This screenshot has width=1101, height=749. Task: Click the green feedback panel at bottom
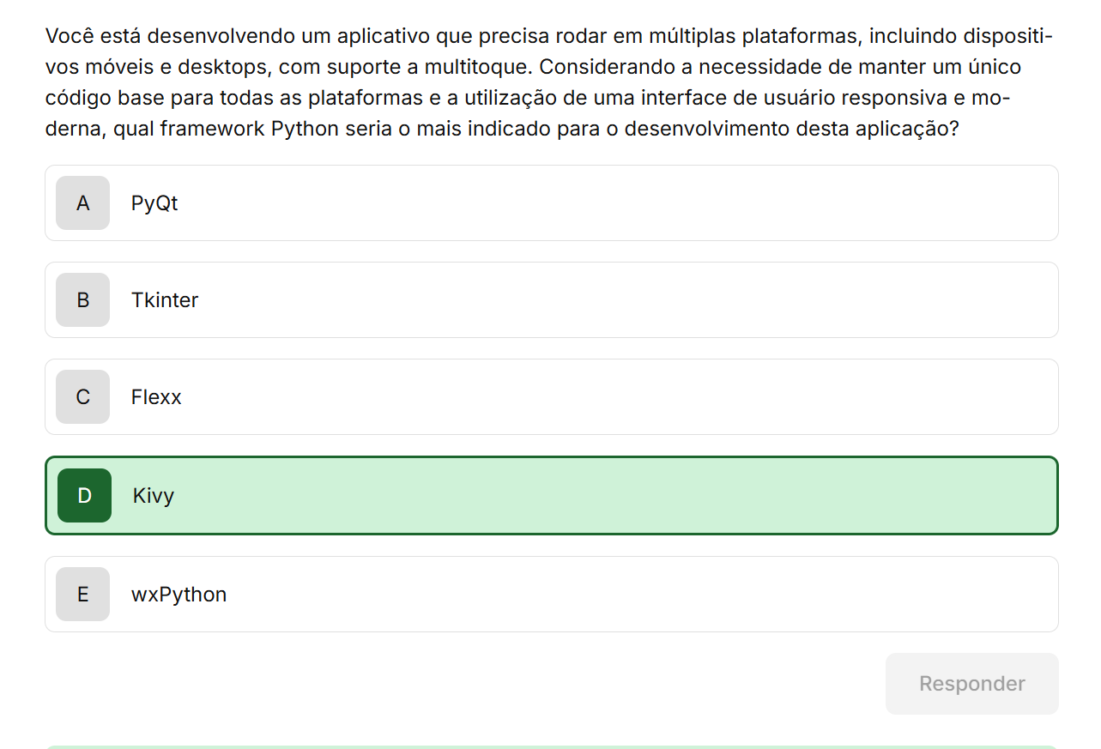[x=549, y=746]
